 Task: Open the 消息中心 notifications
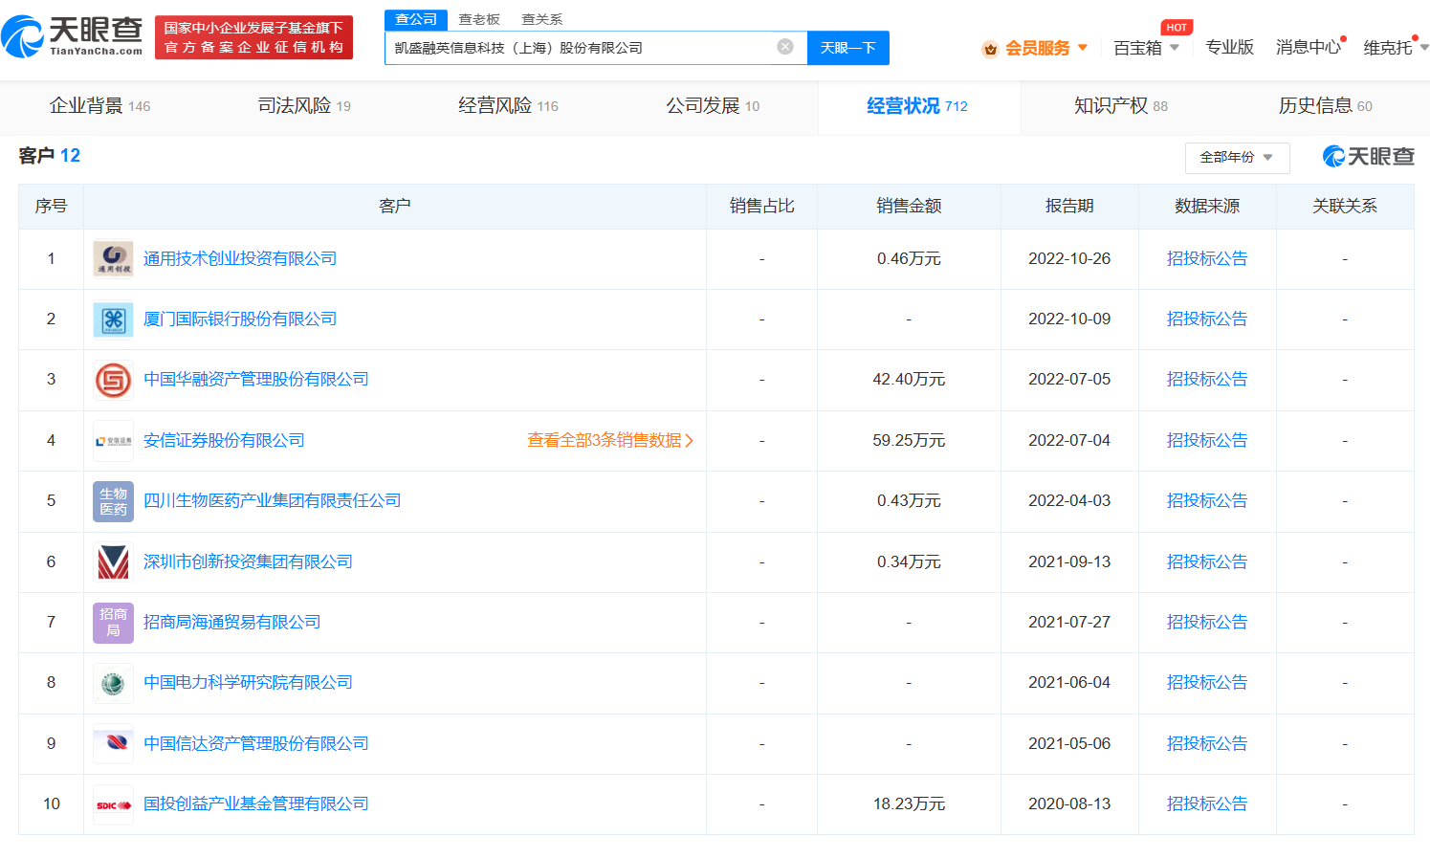[1309, 47]
